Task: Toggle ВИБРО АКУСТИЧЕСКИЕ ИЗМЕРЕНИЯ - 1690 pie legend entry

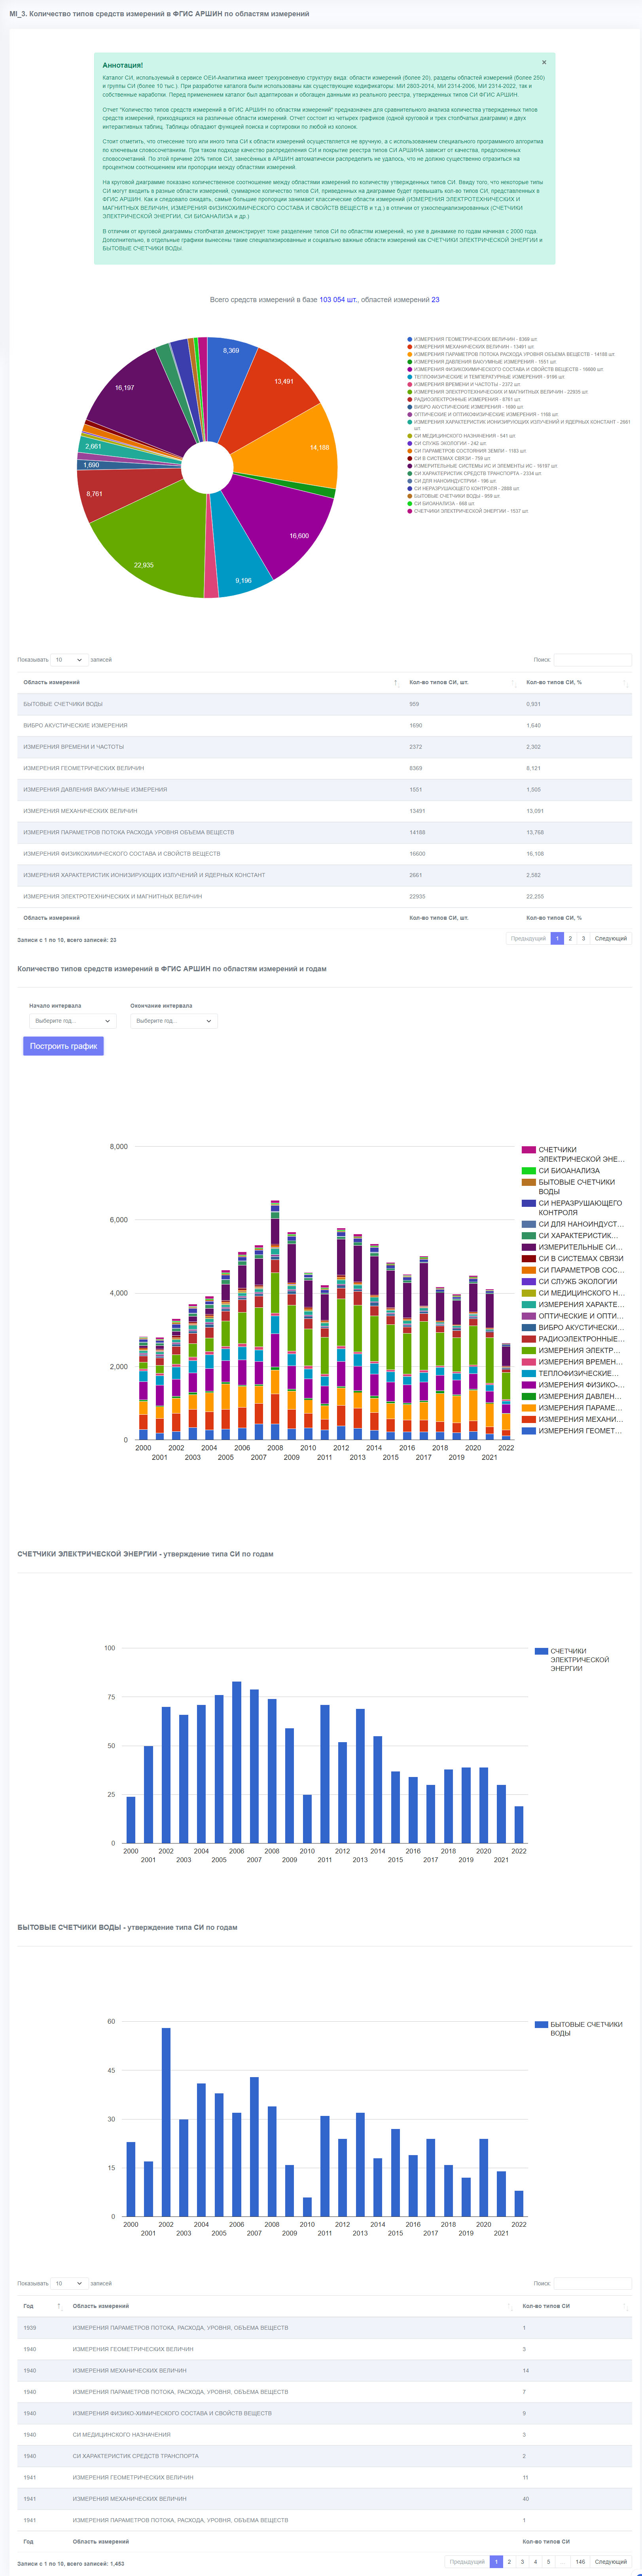Action: pyautogui.click(x=465, y=407)
